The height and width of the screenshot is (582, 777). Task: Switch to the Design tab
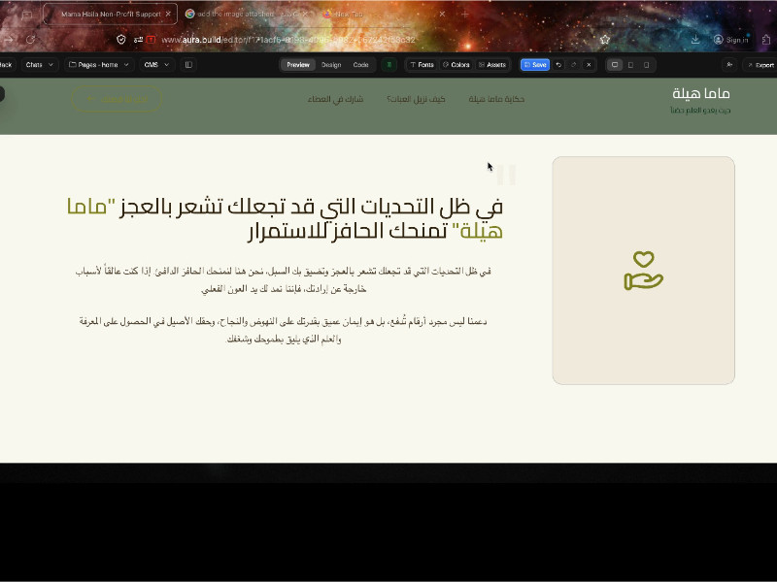(x=331, y=65)
